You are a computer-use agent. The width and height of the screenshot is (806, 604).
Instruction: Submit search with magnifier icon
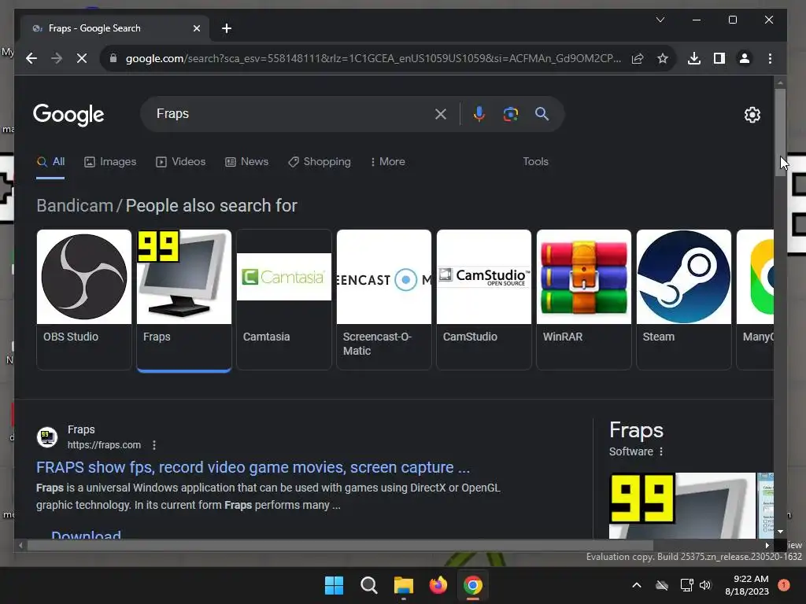[x=542, y=114]
